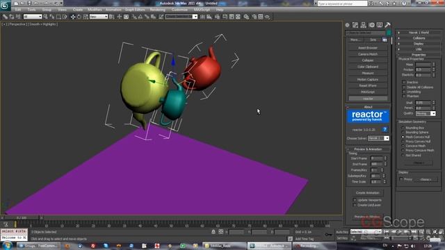Open the Rendering menu
This screenshot has height=250, width=445.
pos(158,10)
